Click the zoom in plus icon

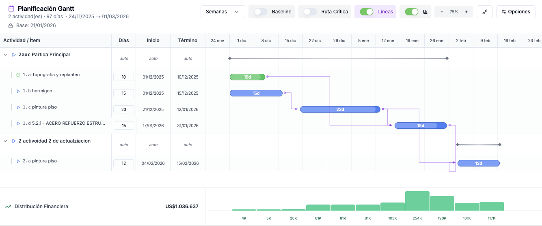[x=466, y=12]
